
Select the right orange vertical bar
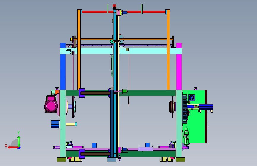tap(168, 50)
